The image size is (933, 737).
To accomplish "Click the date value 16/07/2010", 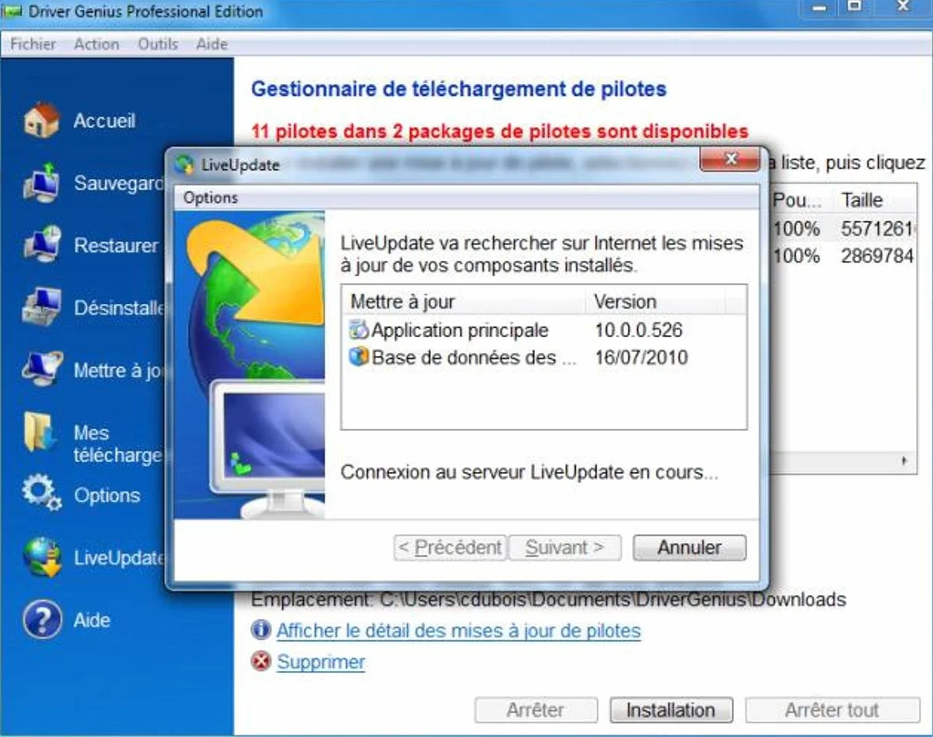I will coord(641,357).
